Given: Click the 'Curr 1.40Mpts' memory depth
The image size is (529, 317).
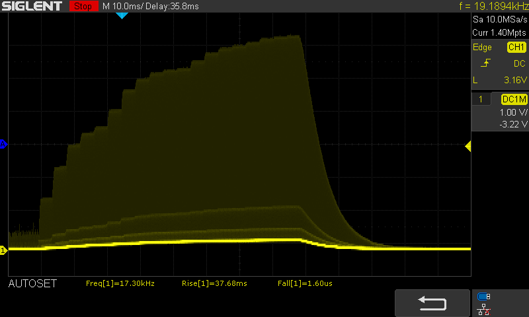Looking at the screenshot, I should 499,32.
